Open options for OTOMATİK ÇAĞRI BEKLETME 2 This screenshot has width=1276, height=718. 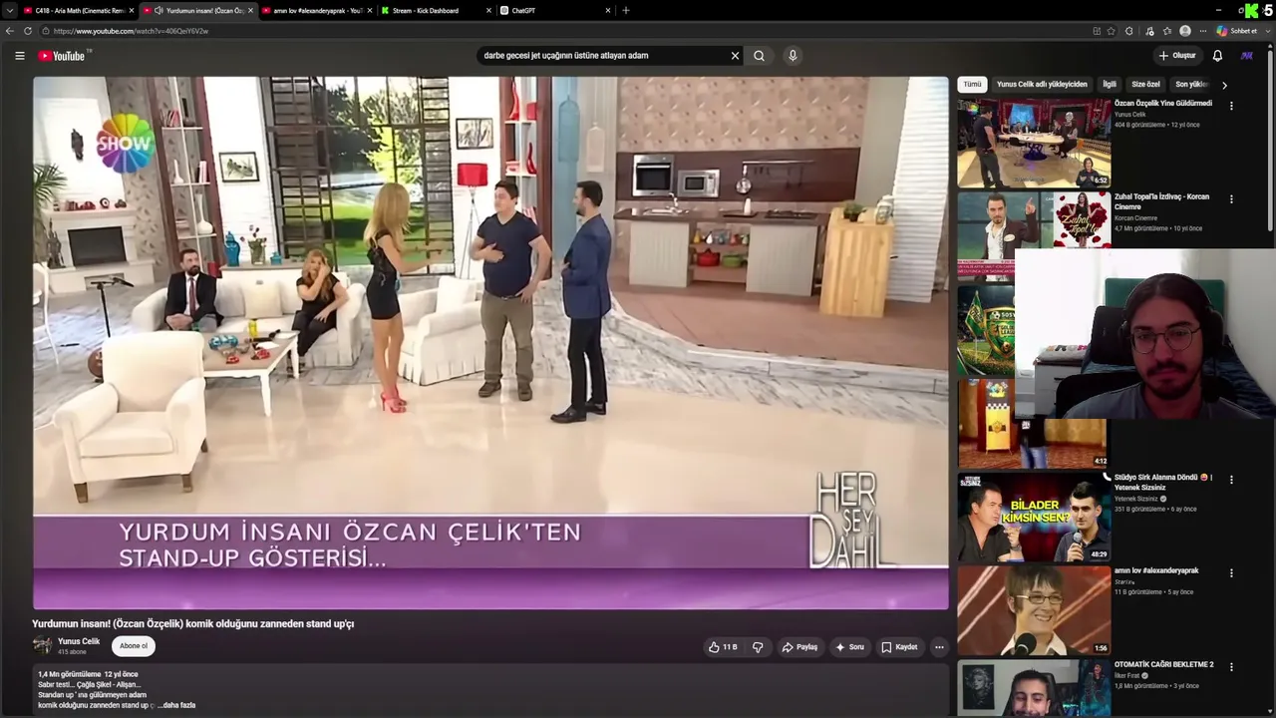pos(1231,667)
